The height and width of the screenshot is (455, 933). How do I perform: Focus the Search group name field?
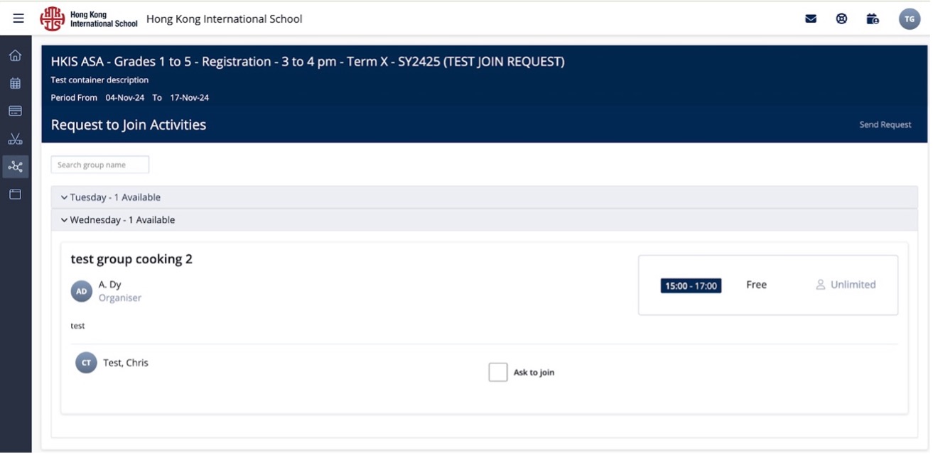tap(100, 165)
